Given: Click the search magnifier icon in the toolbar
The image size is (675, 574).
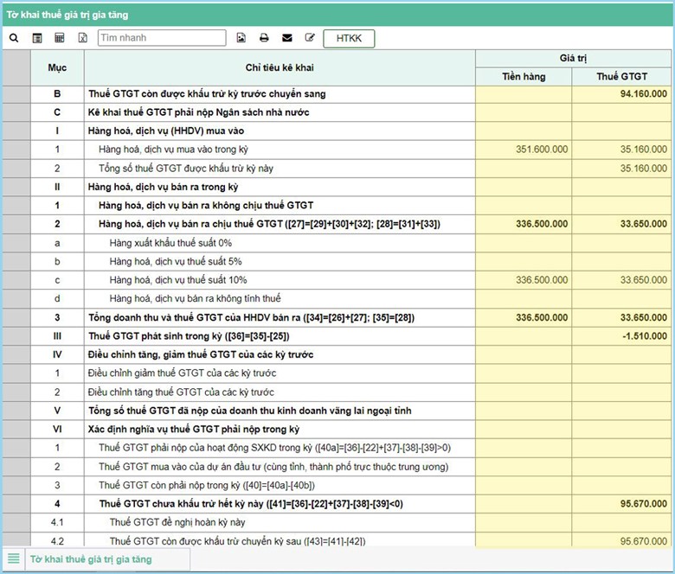Looking at the screenshot, I should [x=14, y=38].
